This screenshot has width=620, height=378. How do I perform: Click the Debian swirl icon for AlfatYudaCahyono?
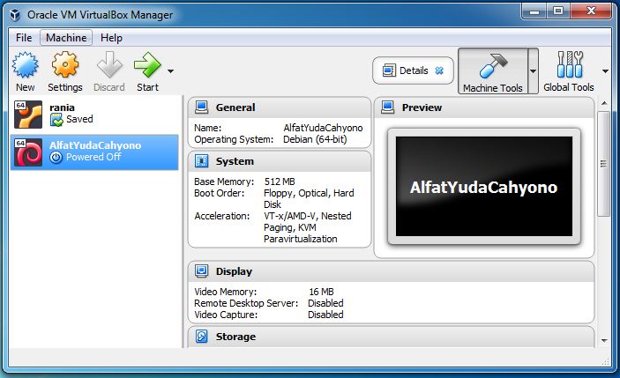28,152
